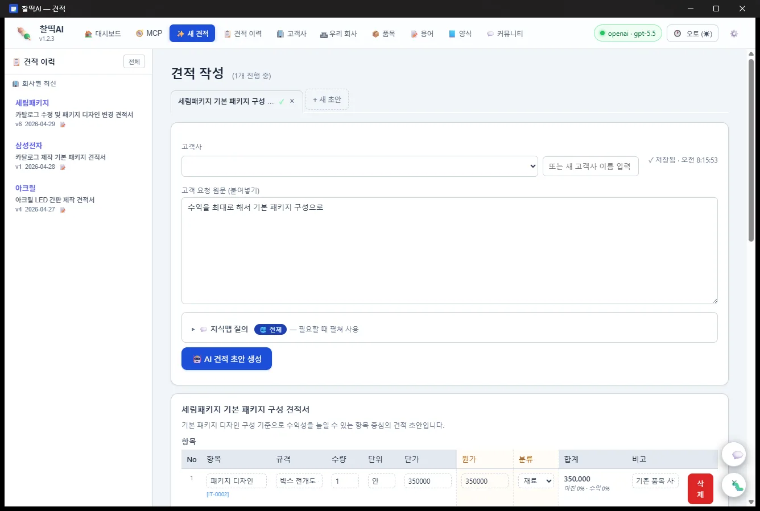Click the 세림패키지 기본 패키지 구성 견적서 title
Image resolution: width=760 pixels, height=511 pixels.
pos(246,409)
